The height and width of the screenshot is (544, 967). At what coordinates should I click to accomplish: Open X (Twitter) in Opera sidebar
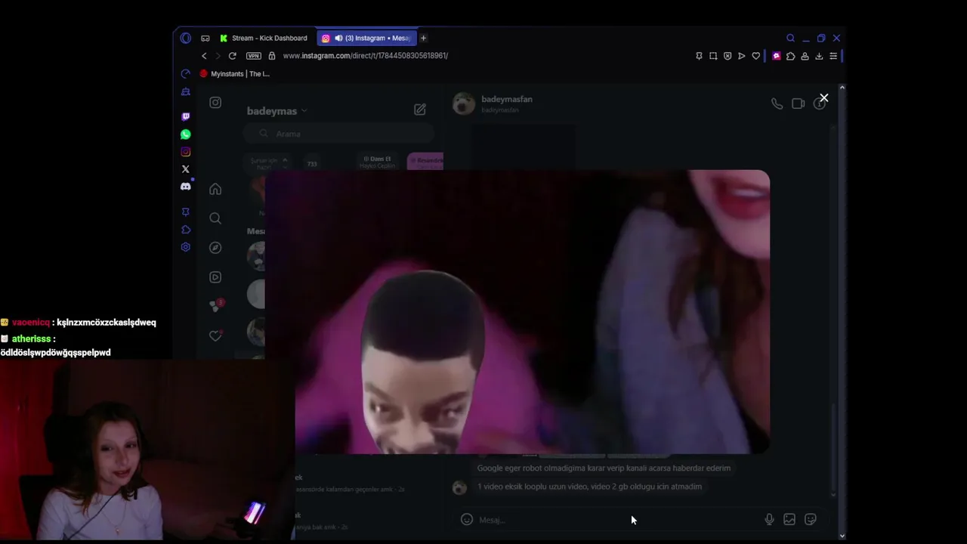[186, 168]
